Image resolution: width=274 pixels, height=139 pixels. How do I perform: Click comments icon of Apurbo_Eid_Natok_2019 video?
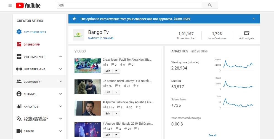pos(117,128)
